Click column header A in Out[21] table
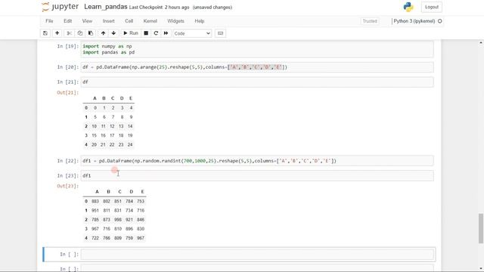This screenshot has height=272, width=484. click(x=95, y=98)
